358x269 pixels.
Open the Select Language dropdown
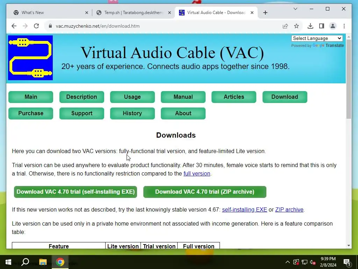(317, 39)
